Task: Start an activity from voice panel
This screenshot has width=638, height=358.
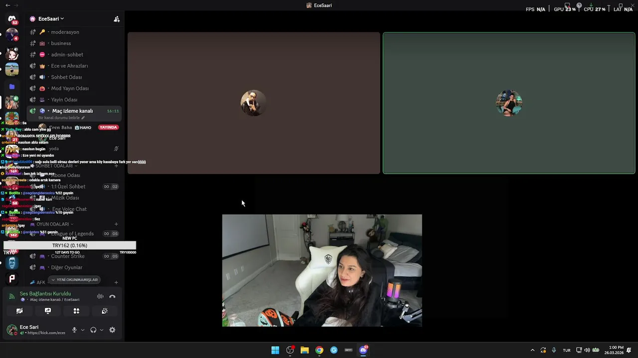Action: pos(76,311)
